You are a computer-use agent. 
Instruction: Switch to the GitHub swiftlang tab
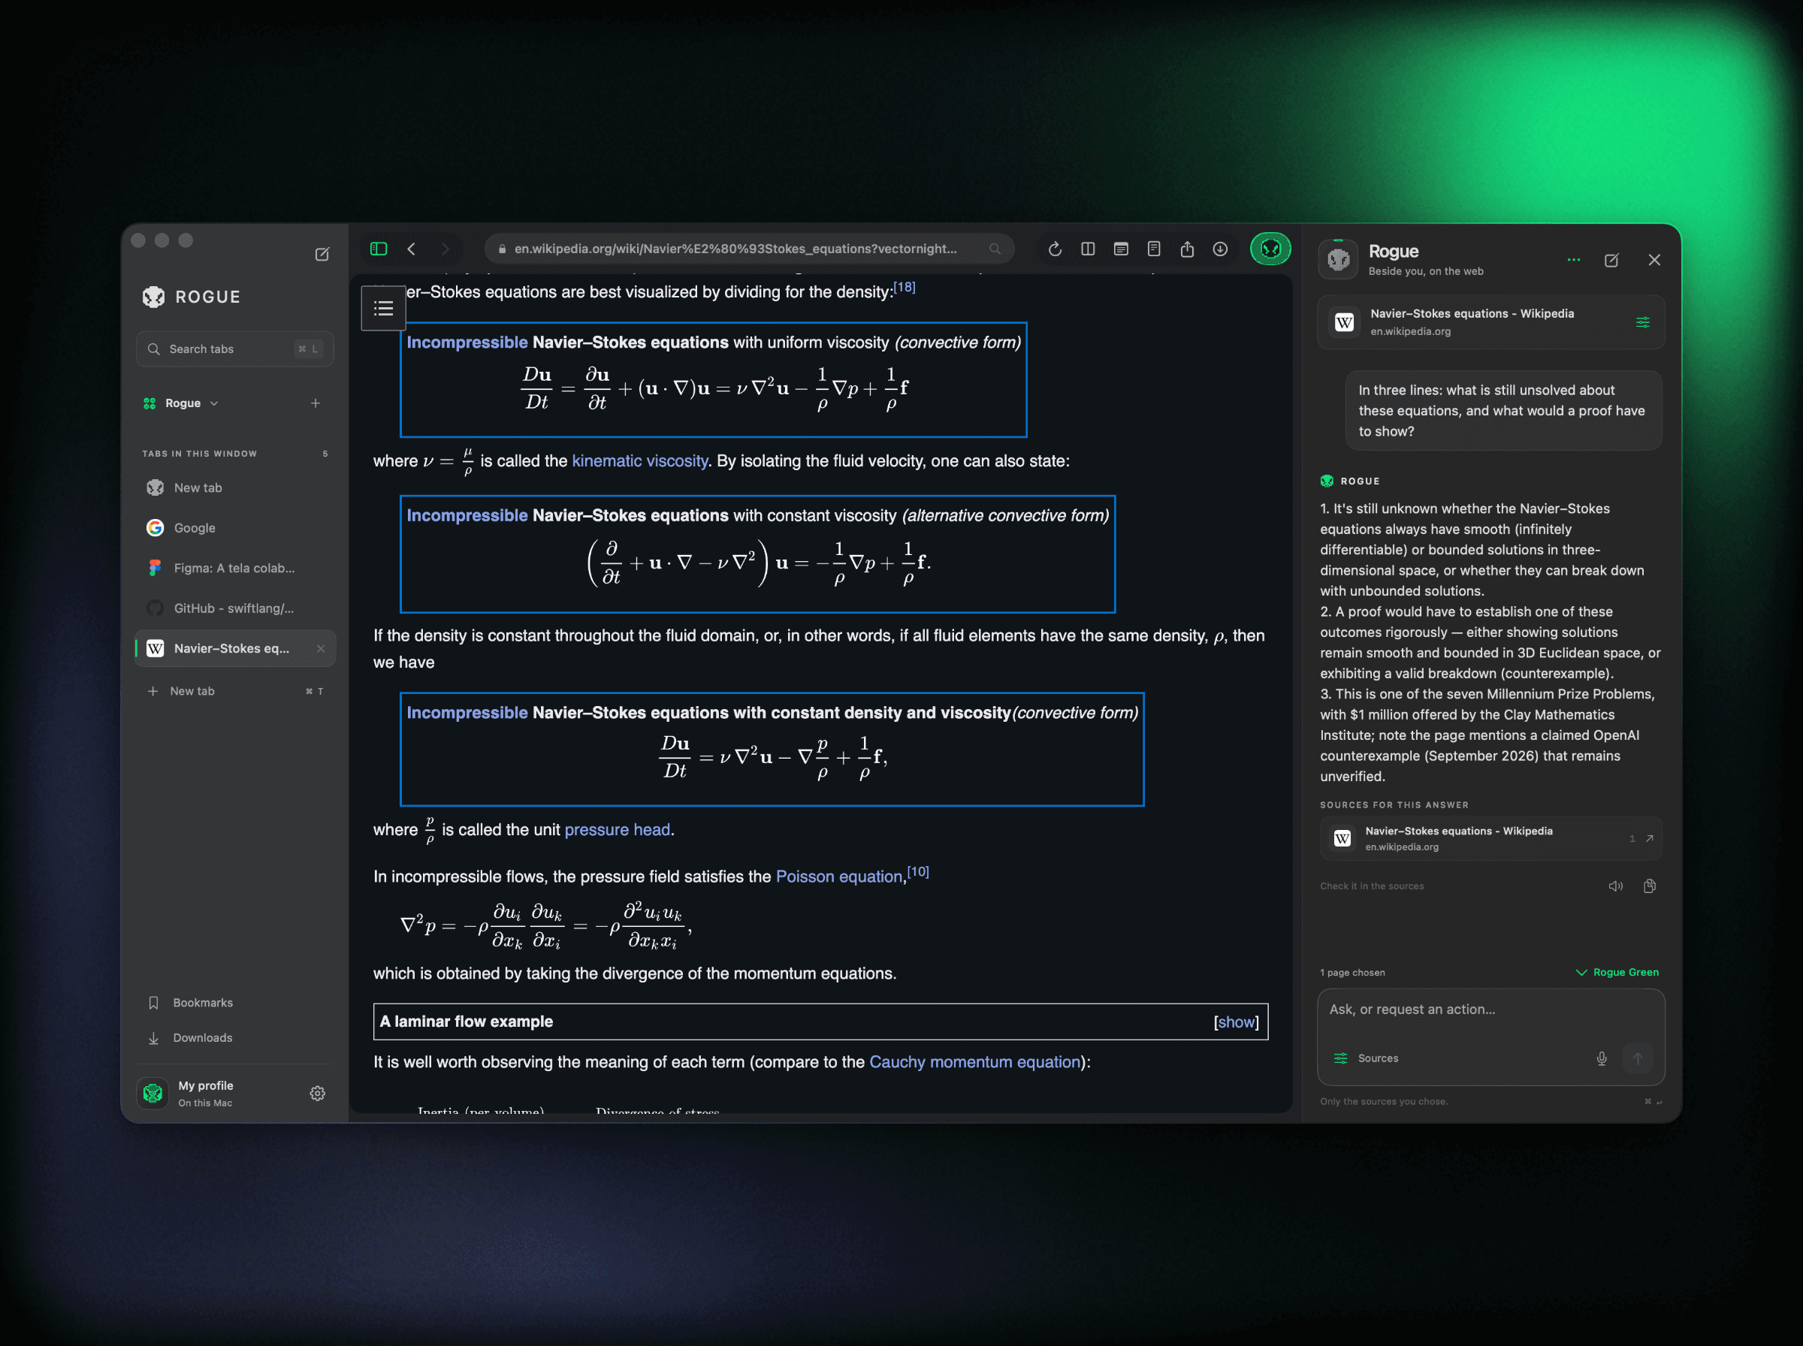tap(234, 608)
